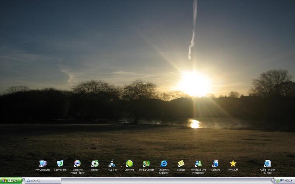This screenshot has height=184, width=295.
Task: Select the Stickies desktop shortcut
Action: (x=181, y=164)
